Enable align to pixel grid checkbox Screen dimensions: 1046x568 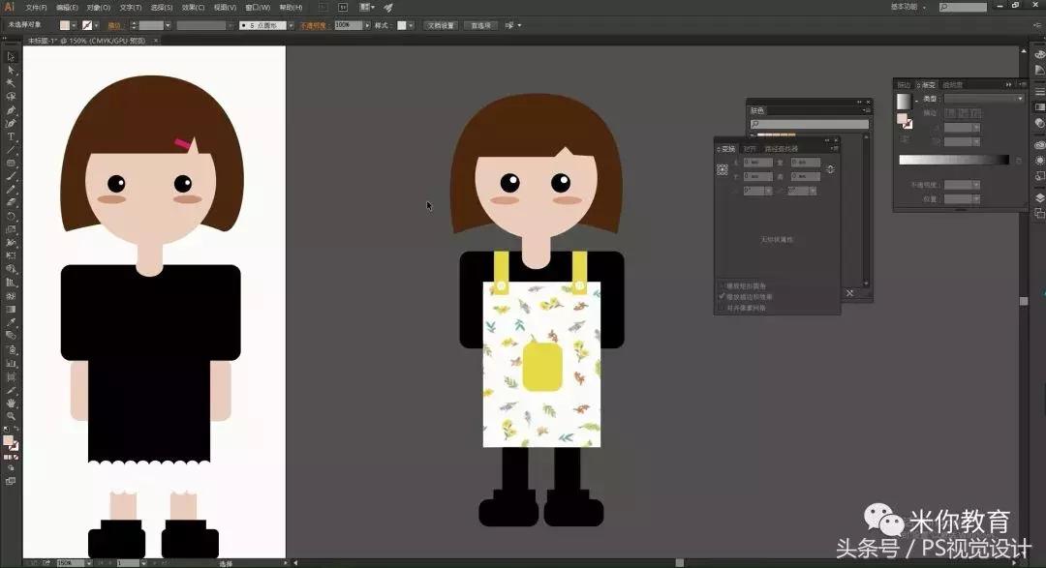point(722,308)
